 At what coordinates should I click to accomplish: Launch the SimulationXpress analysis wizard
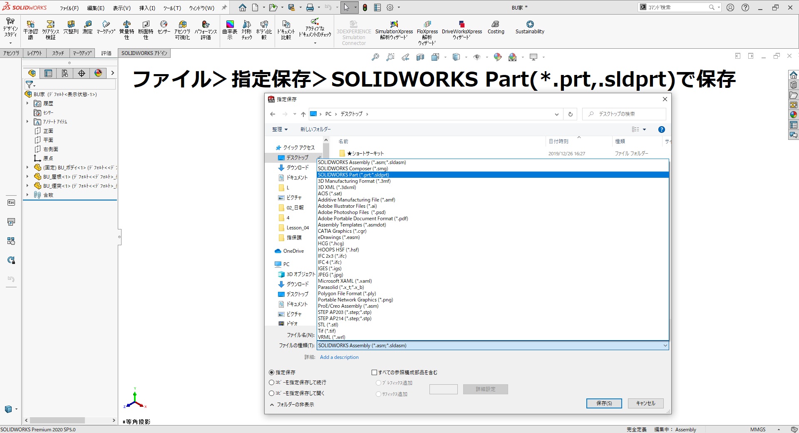pyautogui.click(x=393, y=29)
